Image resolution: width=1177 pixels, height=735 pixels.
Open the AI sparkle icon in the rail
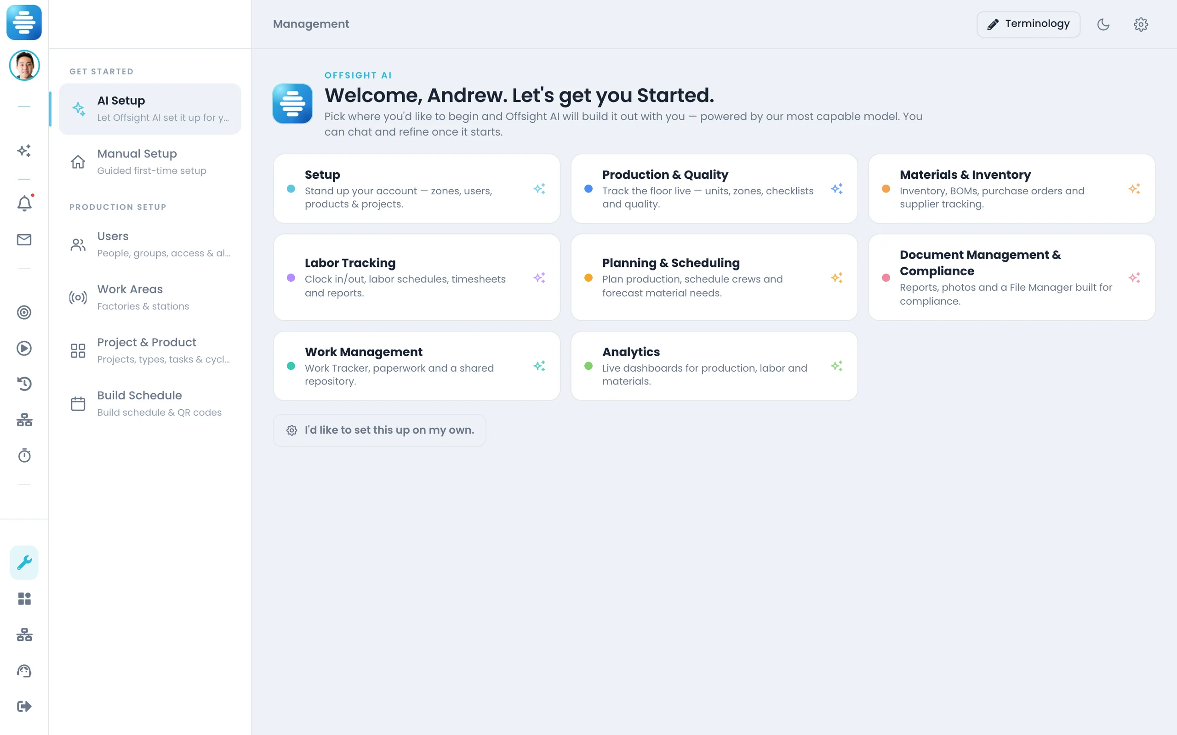point(24,151)
